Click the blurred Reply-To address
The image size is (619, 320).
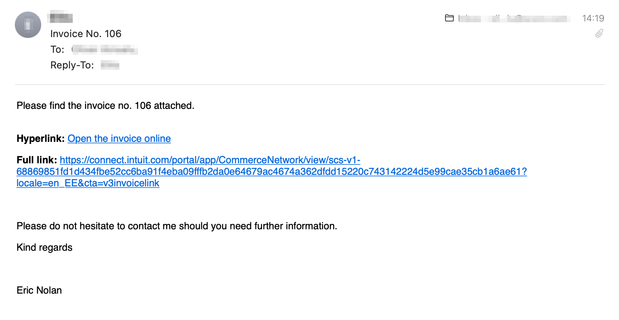(x=110, y=65)
